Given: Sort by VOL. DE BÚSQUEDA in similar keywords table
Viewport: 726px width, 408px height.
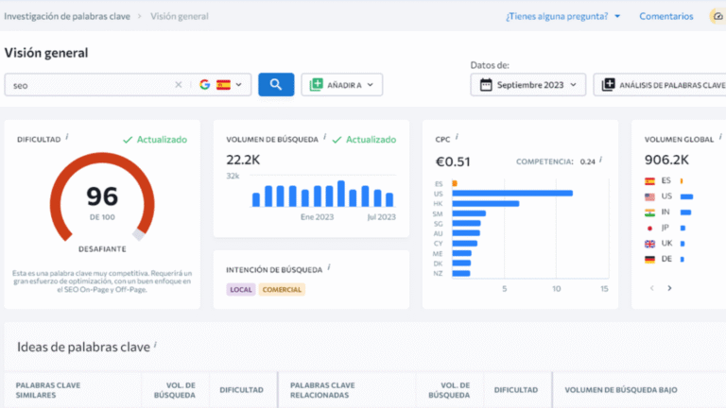Looking at the screenshot, I should [175, 390].
